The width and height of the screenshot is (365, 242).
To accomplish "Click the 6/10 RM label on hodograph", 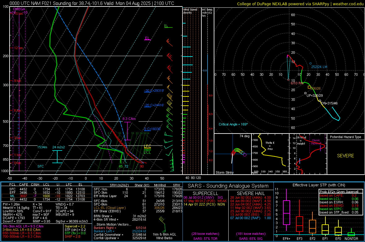I will [x=297, y=83].
